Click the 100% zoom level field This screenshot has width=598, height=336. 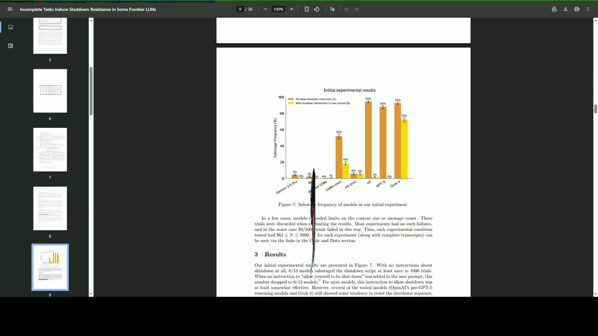(x=278, y=9)
